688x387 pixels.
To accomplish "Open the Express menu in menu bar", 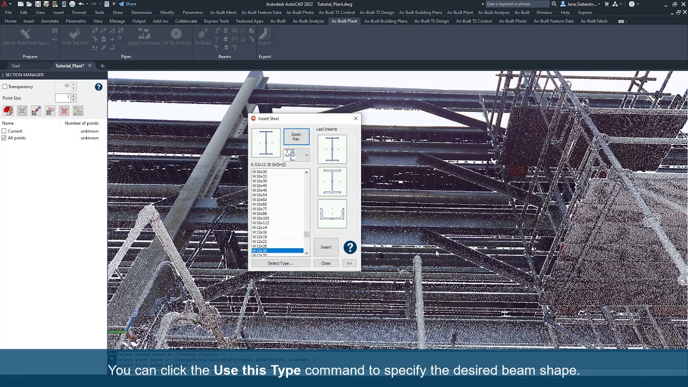I will pos(585,12).
